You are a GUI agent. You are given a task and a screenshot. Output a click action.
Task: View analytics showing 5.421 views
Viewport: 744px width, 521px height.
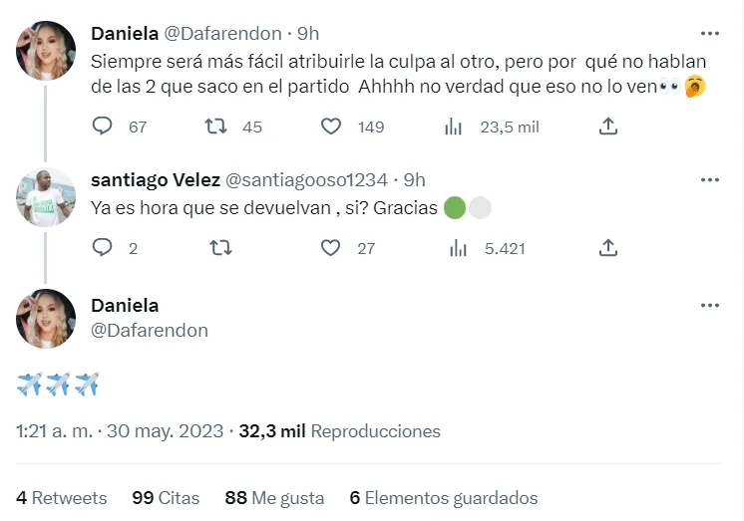click(x=458, y=248)
